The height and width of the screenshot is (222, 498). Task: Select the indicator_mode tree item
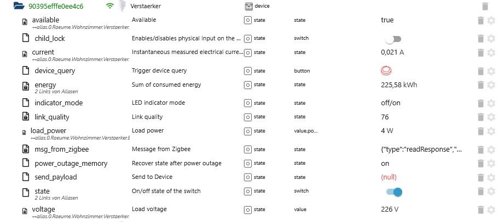[x=59, y=103]
